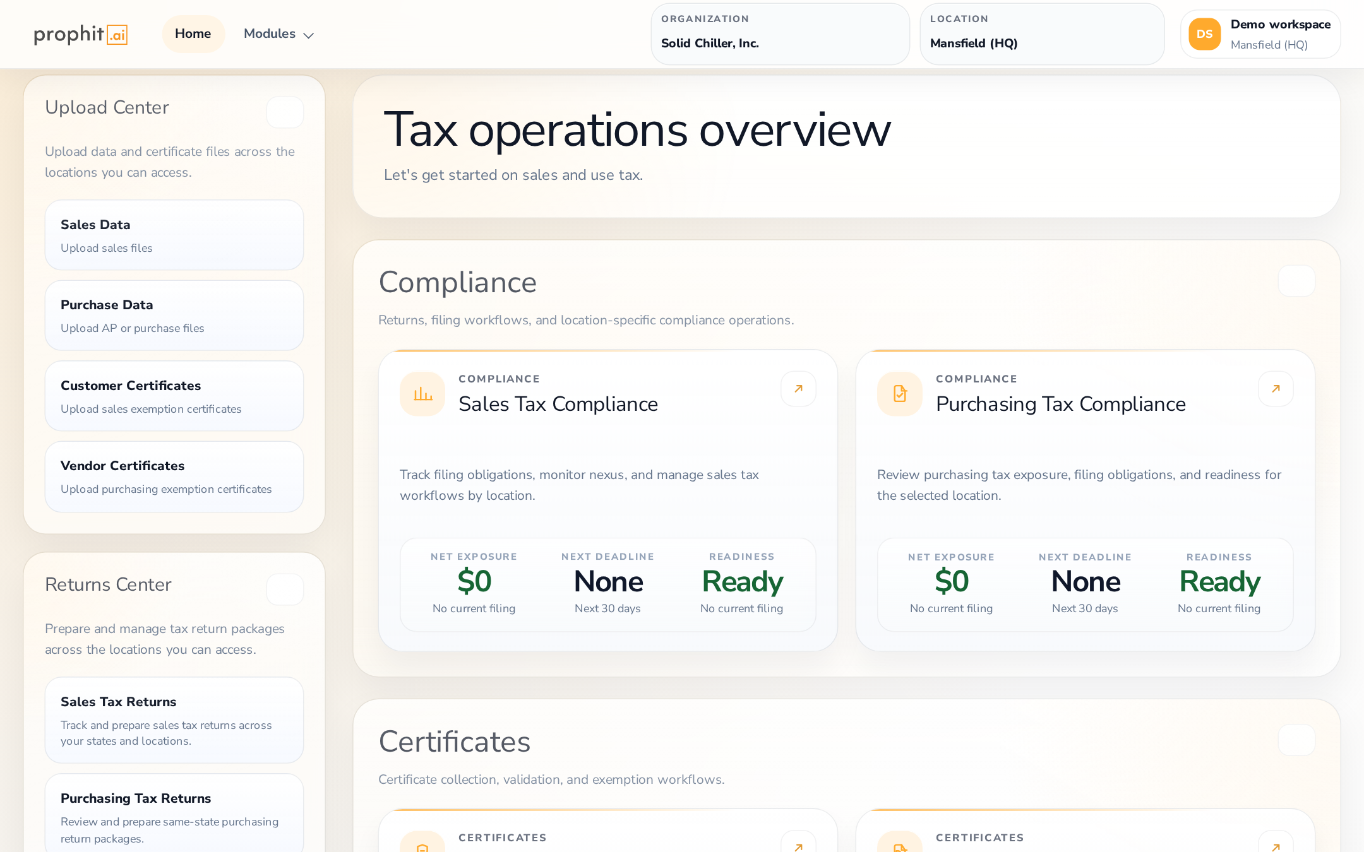Viewport: 1364px width, 852px height.
Task: Click the Certificates section heading
Action: tap(455, 741)
